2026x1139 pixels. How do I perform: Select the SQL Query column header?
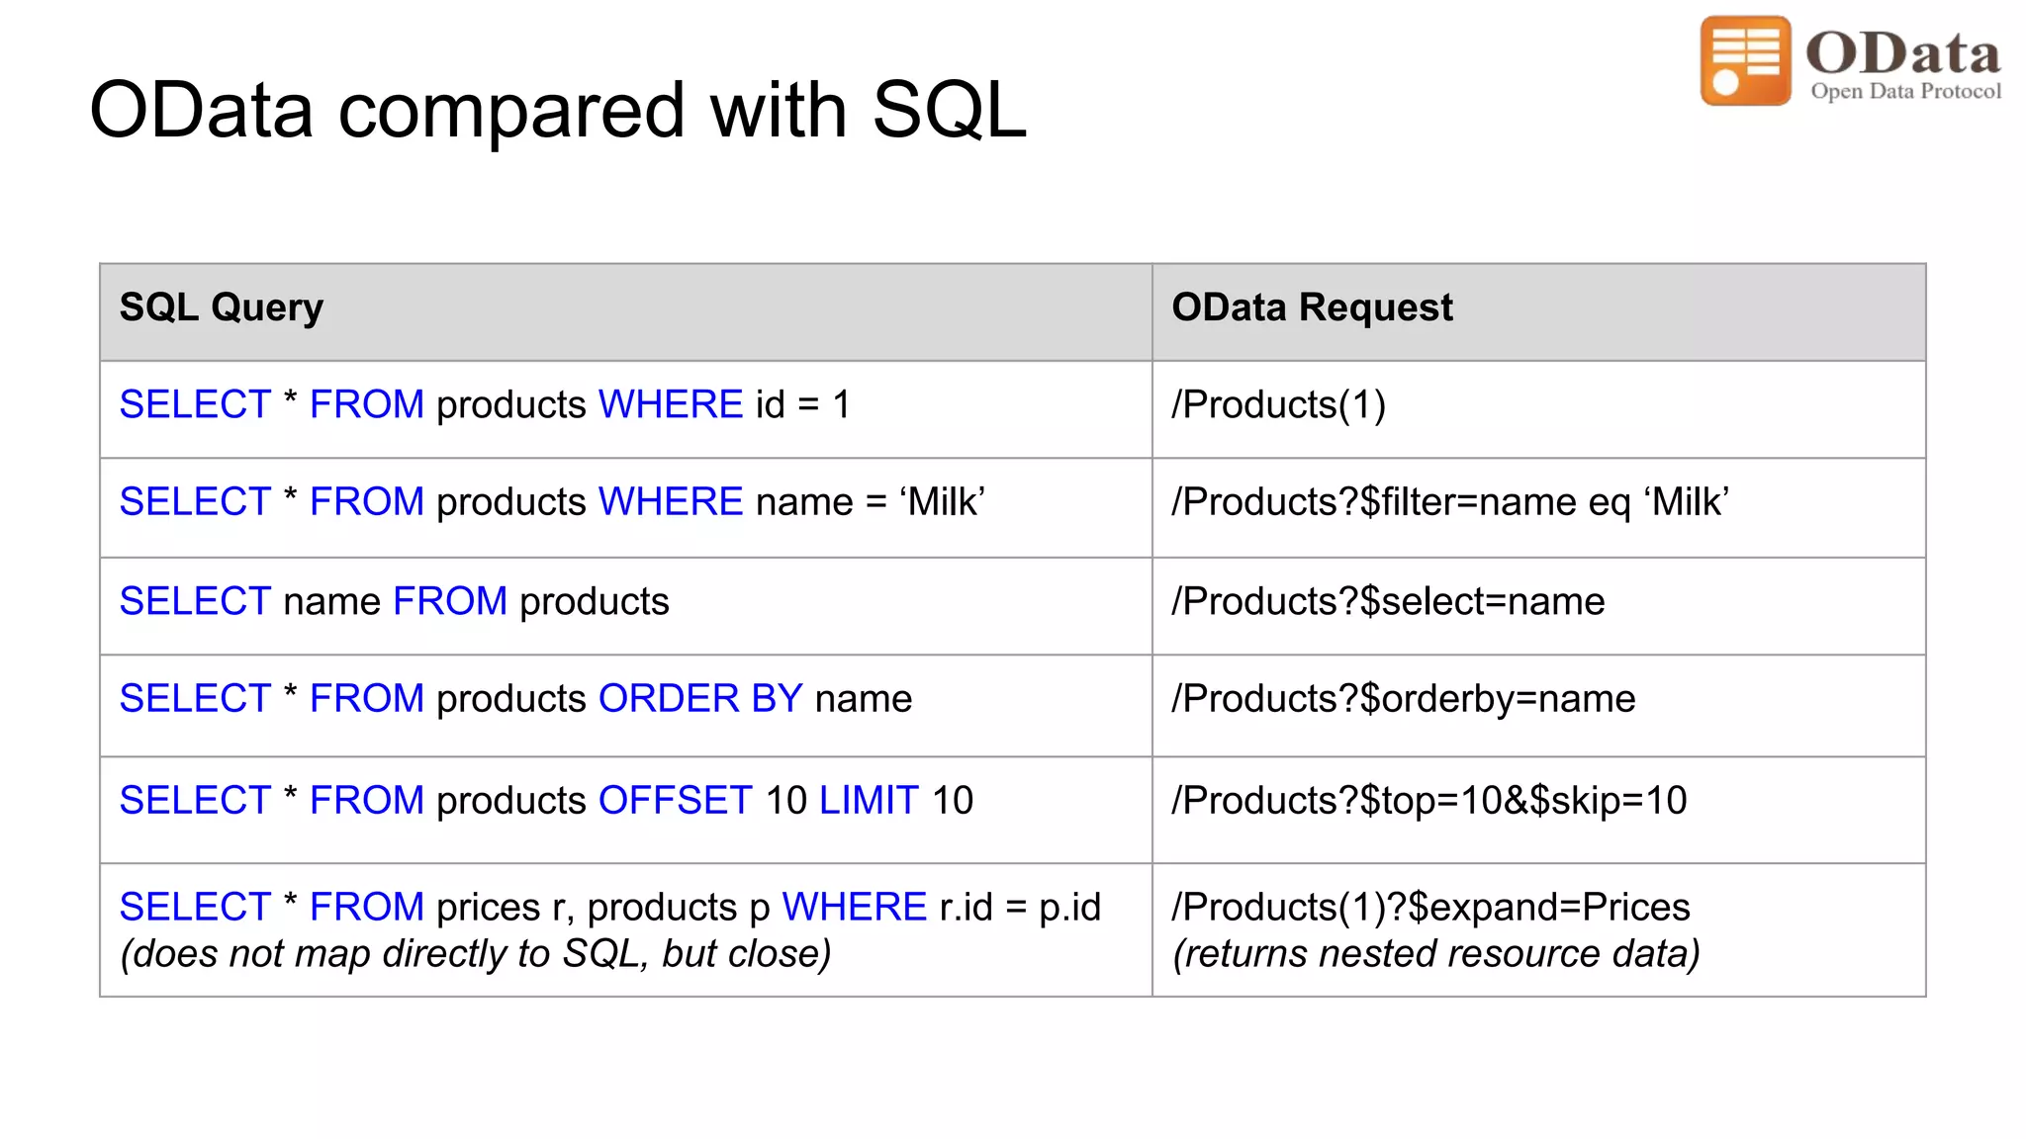pyautogui.click(x=222, y=307)
